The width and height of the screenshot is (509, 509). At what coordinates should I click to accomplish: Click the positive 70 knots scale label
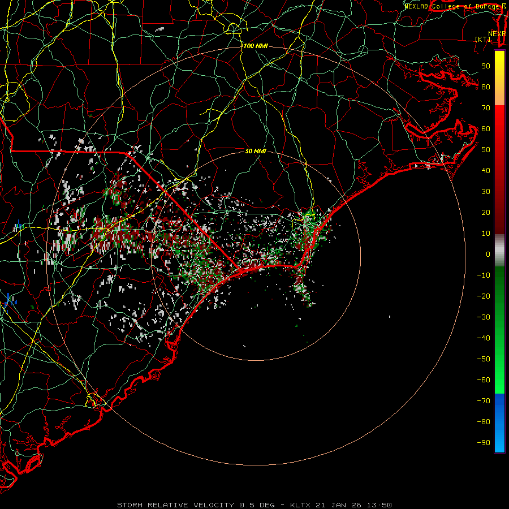point(486,108)
